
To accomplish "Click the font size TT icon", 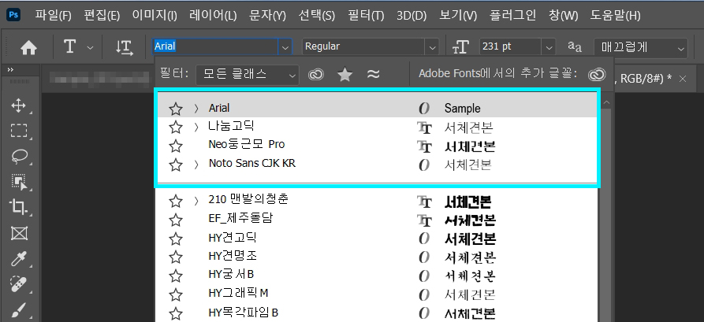I will (460, 46).
